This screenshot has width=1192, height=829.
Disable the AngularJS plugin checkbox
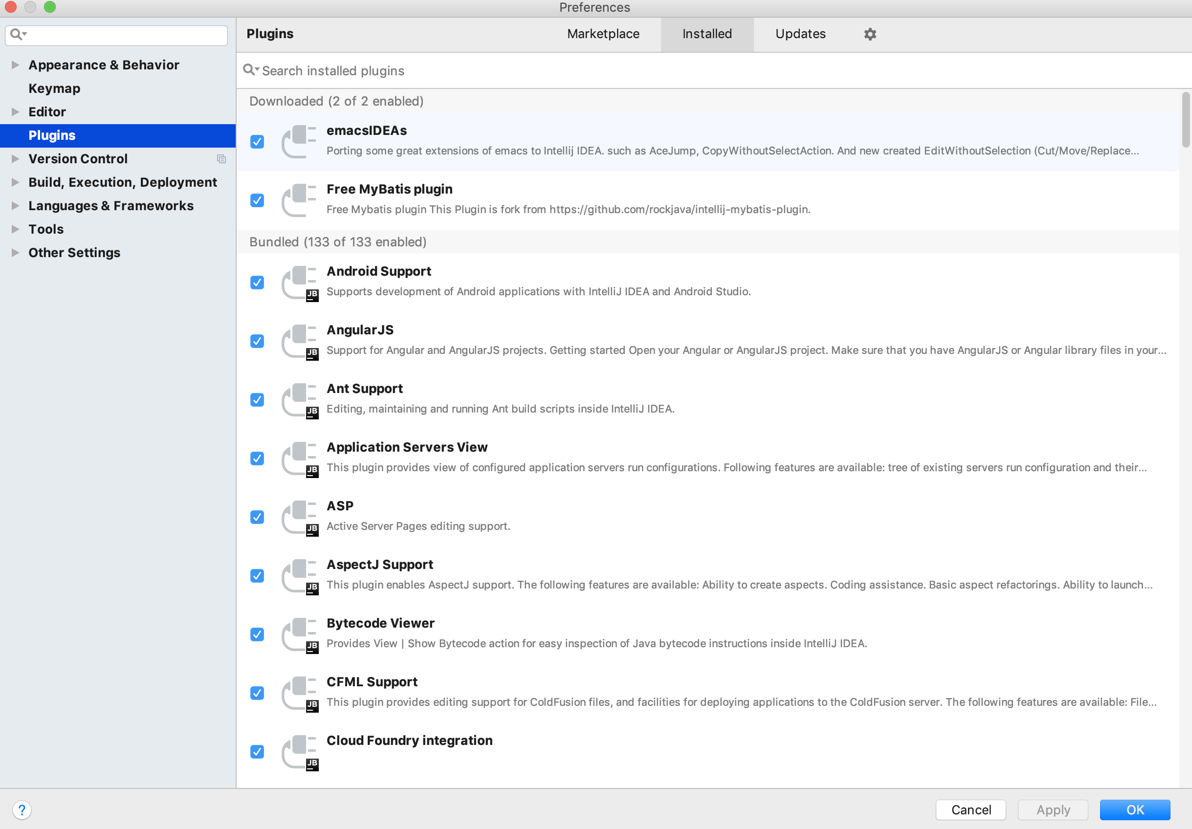click(x=257, y=341)
